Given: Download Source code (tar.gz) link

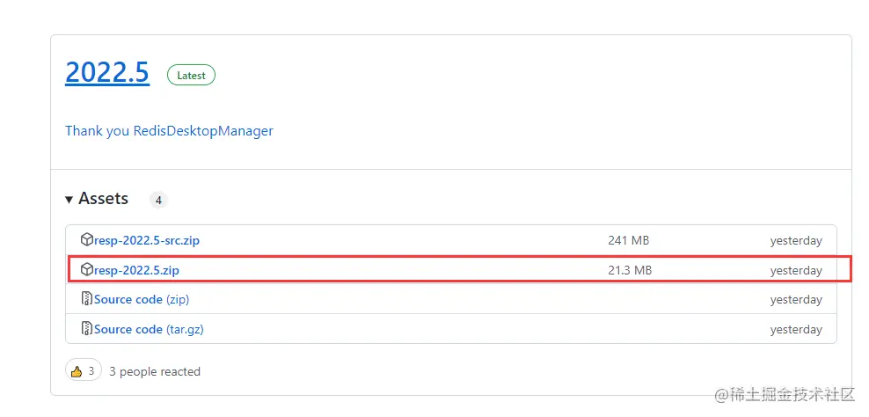Looking at the screenshot, I should click(149, 329).
